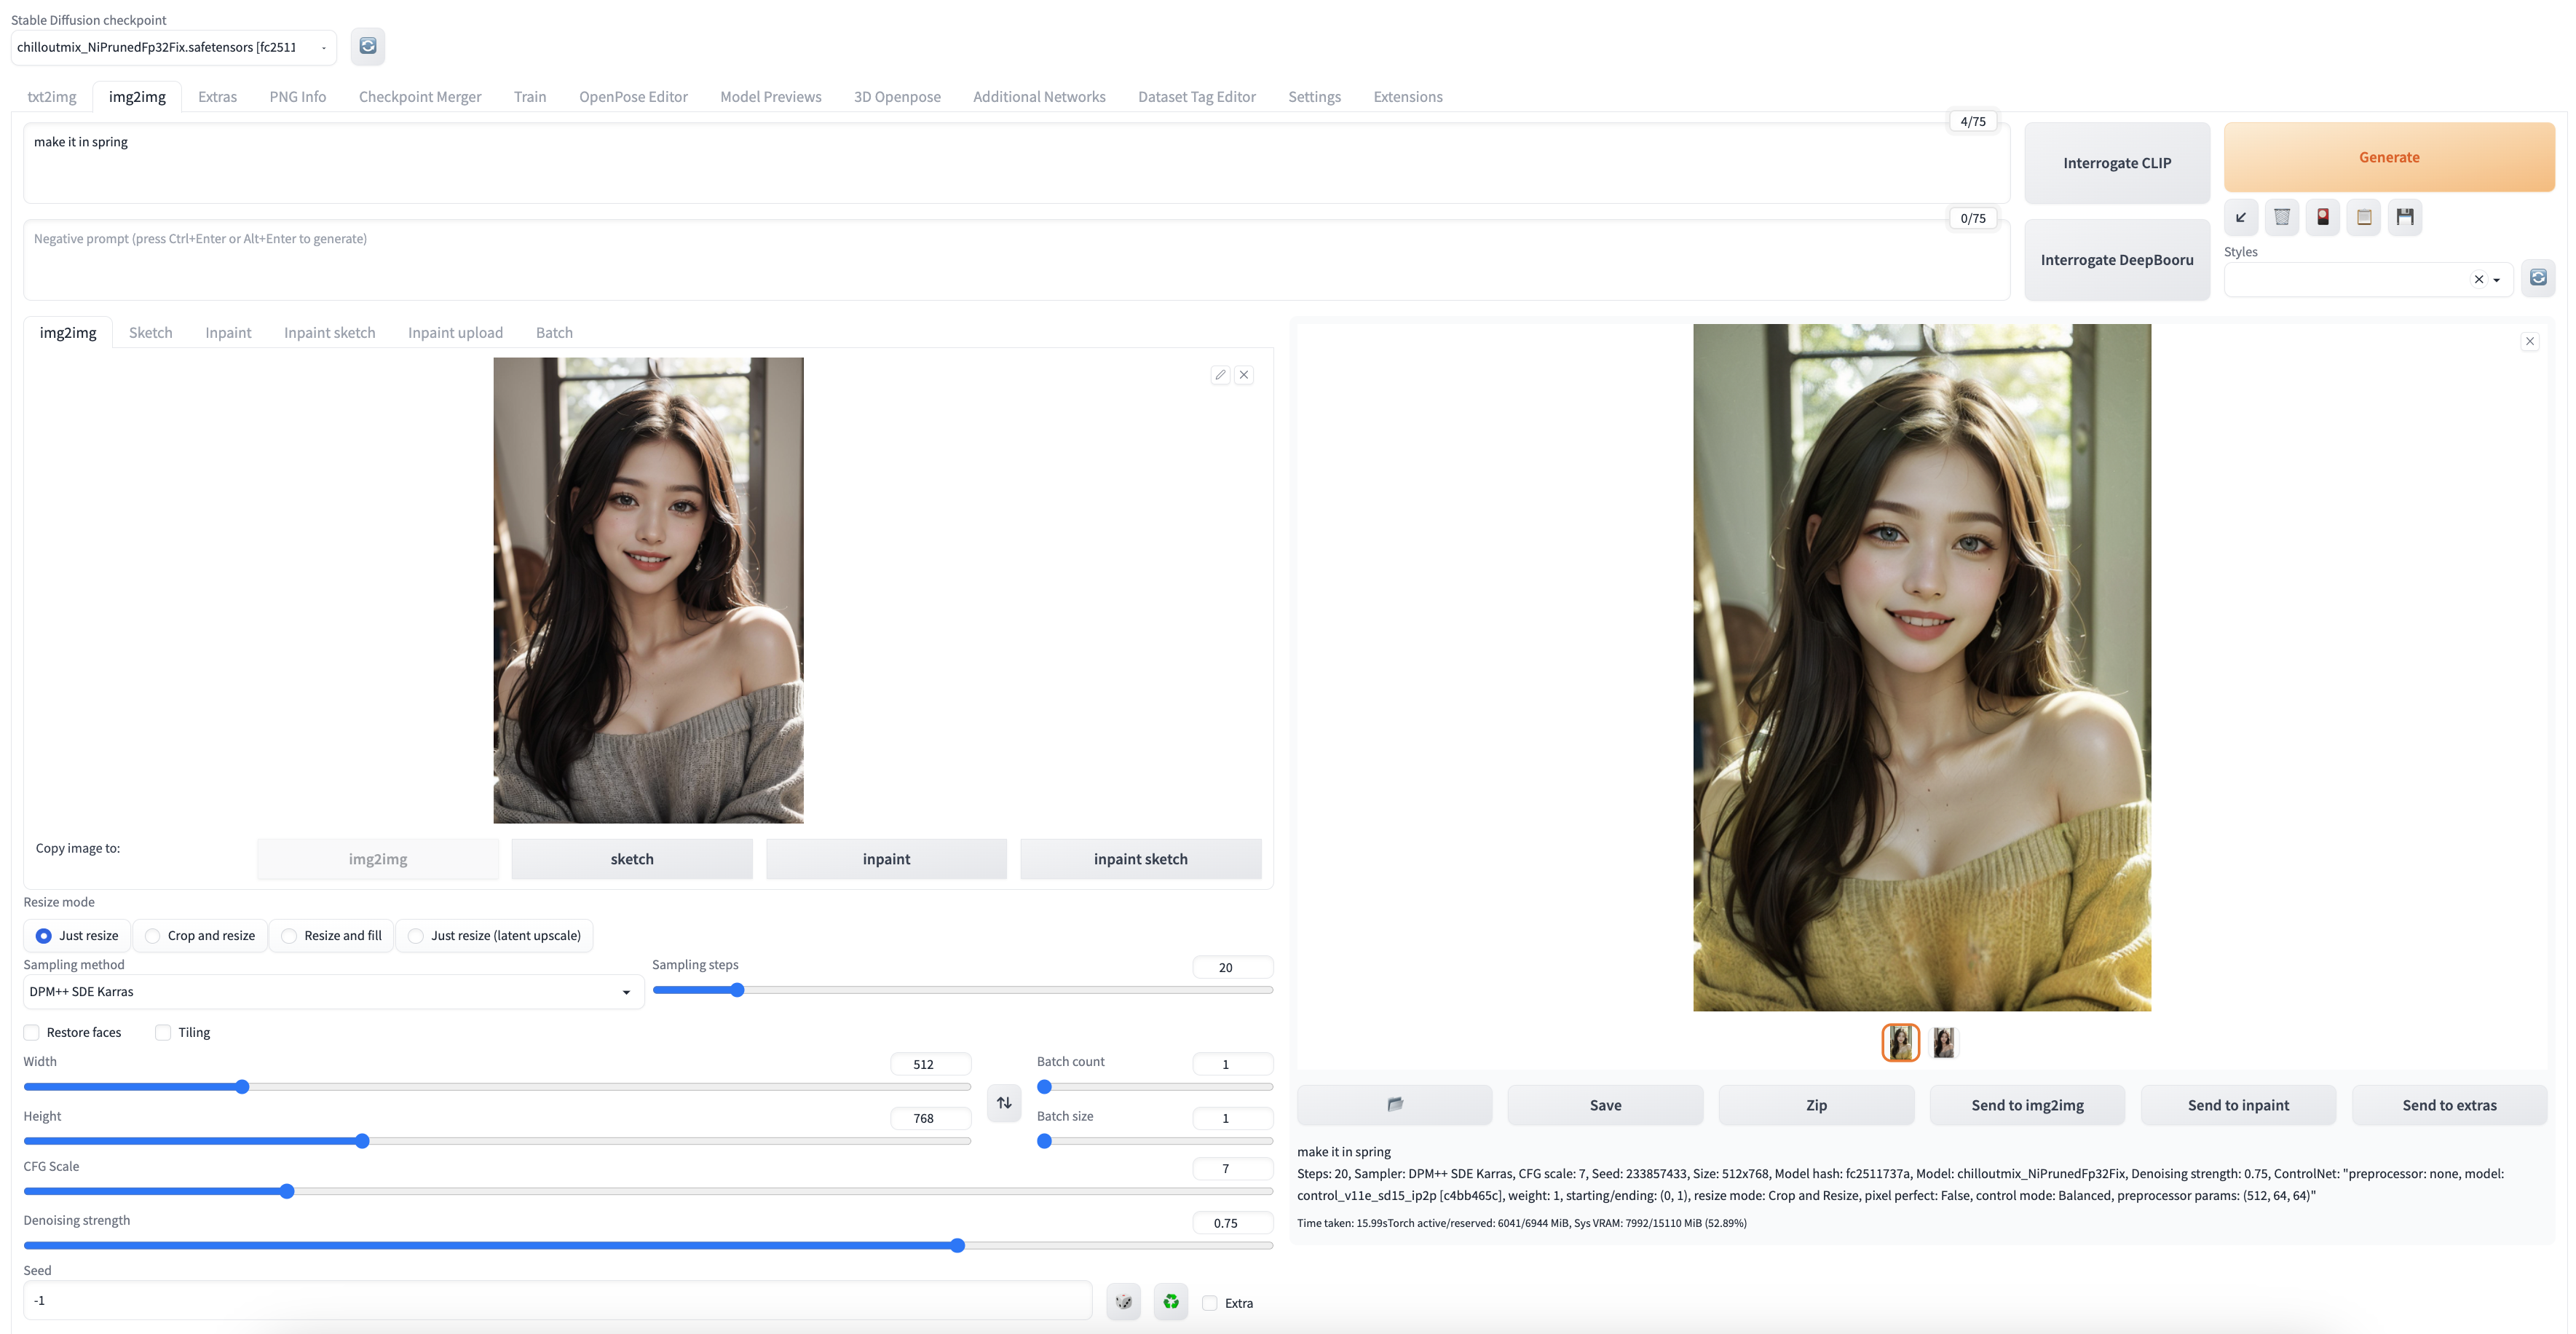
Task: Expand the Sampling method dropdown
Action: [626, 992]
